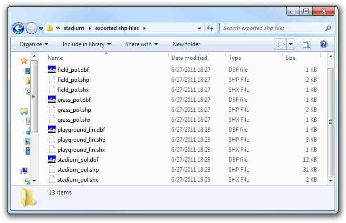Select the stadium_pol.shp file icon

tap(52, 170)
